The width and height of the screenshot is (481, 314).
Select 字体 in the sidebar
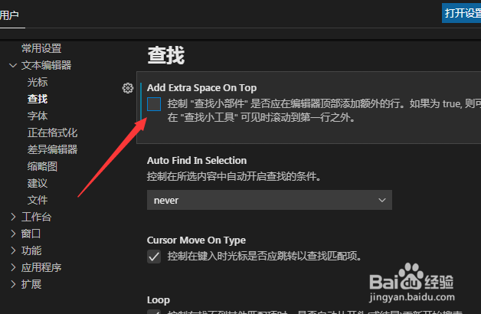[38, 116]
